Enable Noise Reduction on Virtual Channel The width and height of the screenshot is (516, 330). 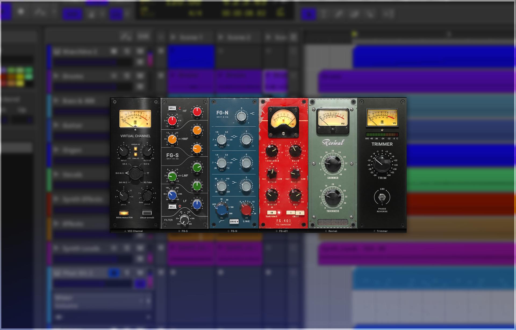[124, 213]
